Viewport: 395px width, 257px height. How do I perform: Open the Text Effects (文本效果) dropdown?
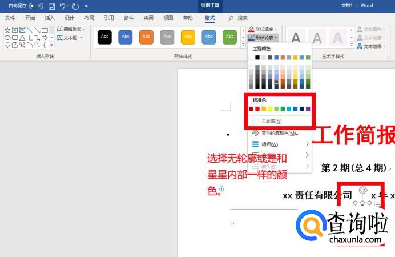tap(371, 46)
